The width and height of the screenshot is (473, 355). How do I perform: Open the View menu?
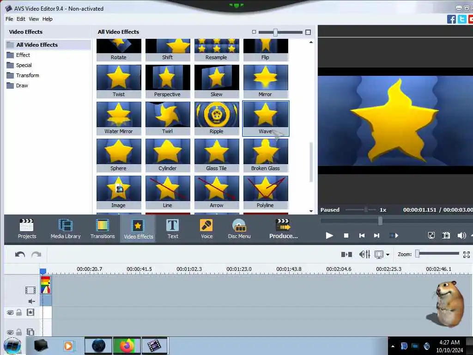coord(34,19)
